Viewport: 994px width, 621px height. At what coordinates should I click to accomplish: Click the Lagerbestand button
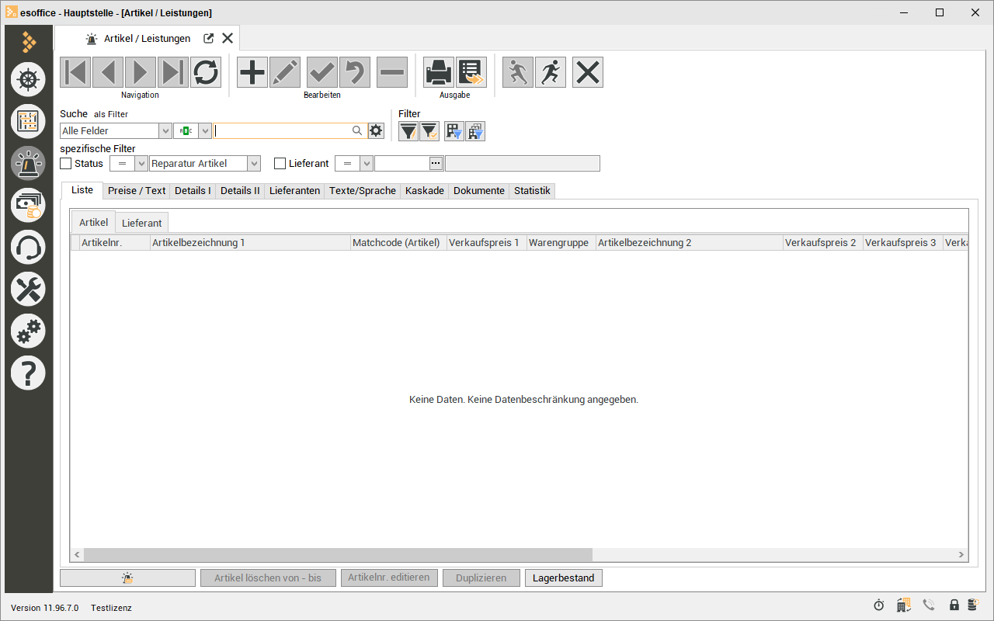pyautogui.click(x=564, y=578)
